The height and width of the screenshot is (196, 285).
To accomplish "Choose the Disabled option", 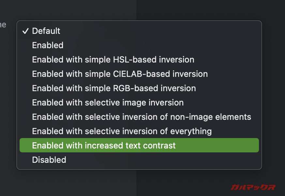I will click(49, 160).
